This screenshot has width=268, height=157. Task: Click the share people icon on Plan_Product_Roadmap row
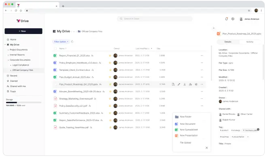coord(190,84)
